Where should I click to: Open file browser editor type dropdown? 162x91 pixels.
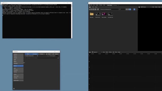(x=90, y=7)
